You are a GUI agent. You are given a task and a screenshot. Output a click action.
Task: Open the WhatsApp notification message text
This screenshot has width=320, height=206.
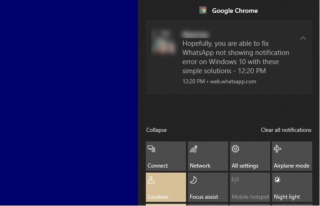[x=235, y=57]
